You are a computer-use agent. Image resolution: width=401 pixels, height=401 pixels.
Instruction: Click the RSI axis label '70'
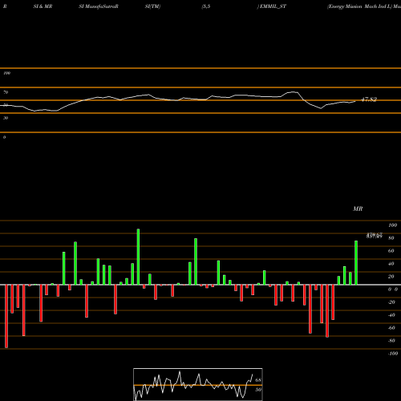6,92
